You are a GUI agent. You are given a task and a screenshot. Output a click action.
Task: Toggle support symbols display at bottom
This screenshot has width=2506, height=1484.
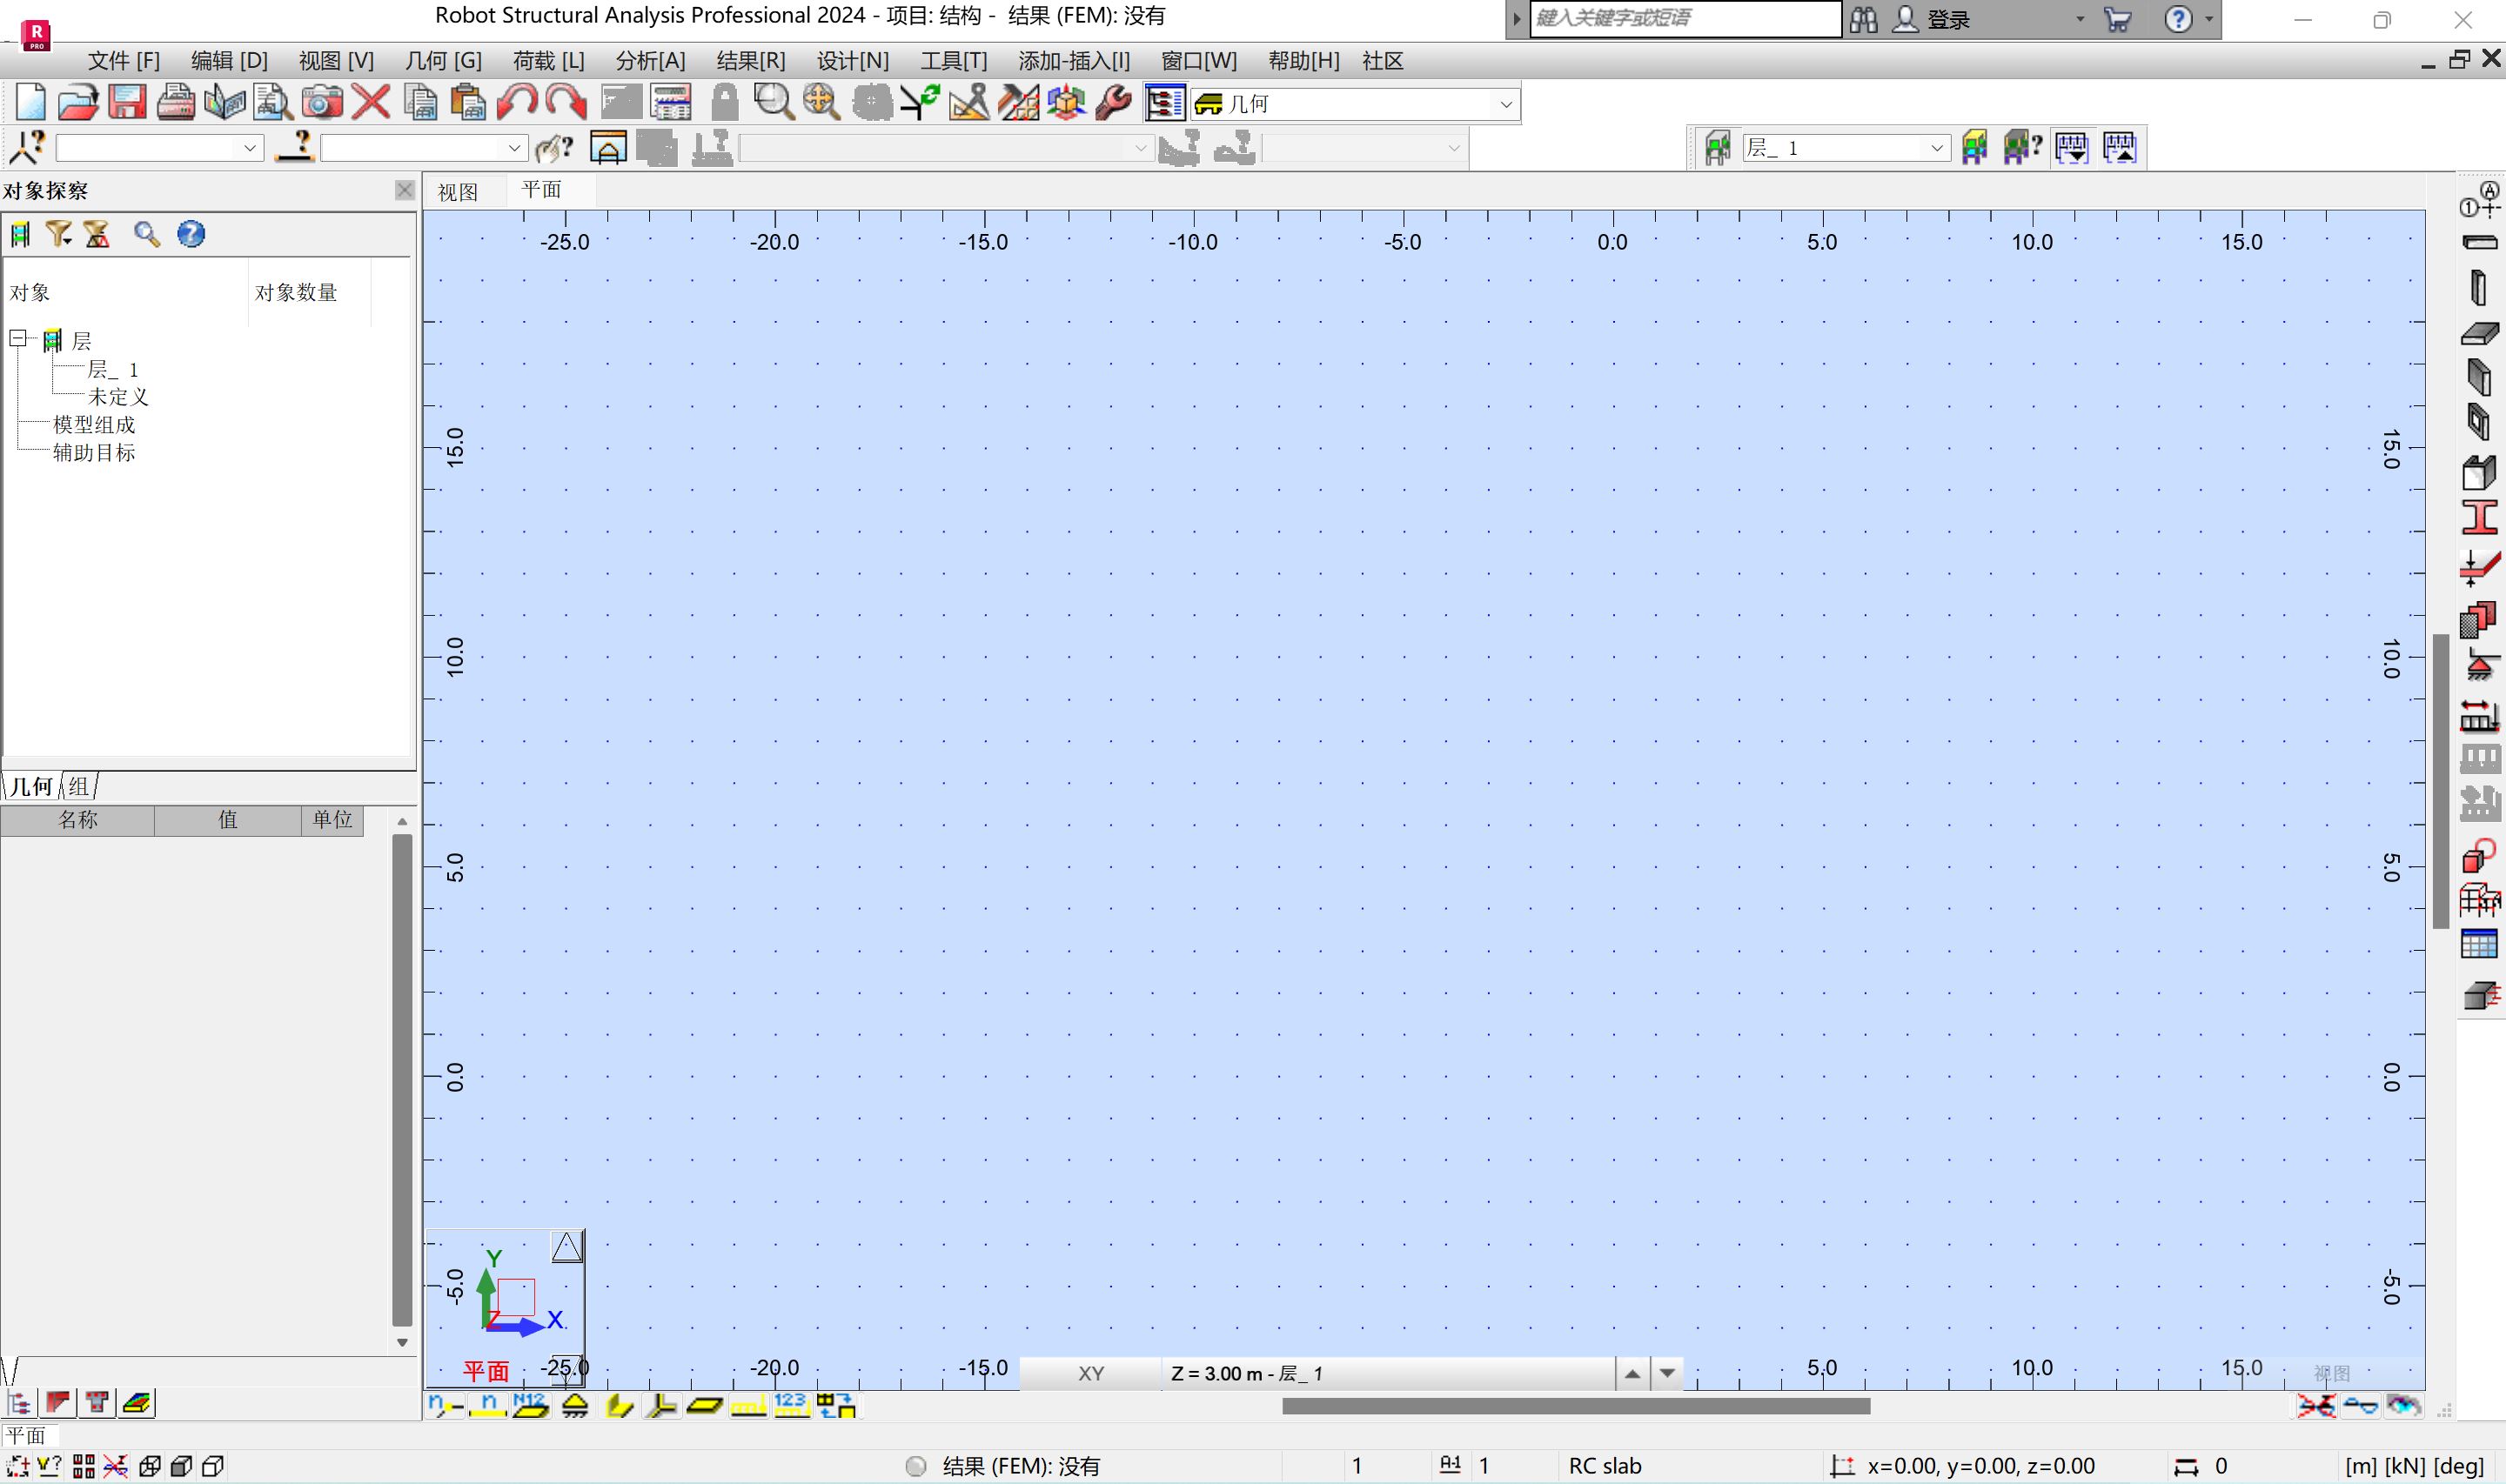(x=577, y=1405)
